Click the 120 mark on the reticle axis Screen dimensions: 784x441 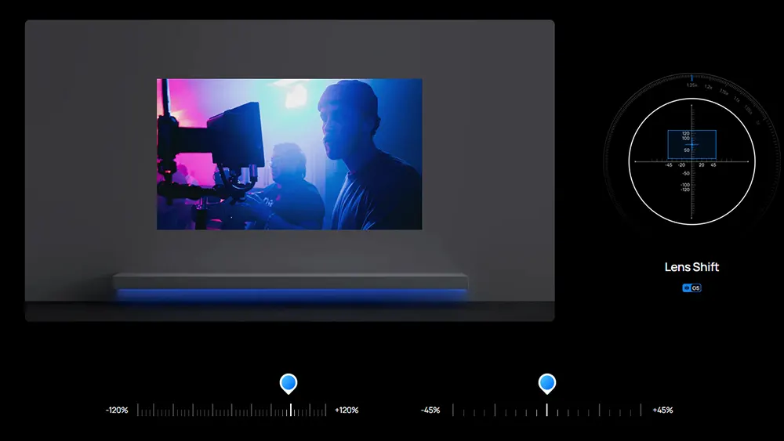tap(685, 134)
